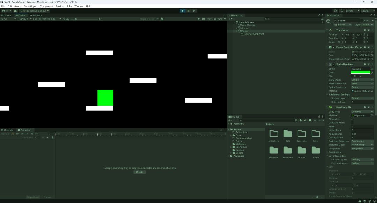Enable Use Auto Mass checkbox
Image resolution: width=377 pixels, height=203 pixels.
(x=352, y=123)
